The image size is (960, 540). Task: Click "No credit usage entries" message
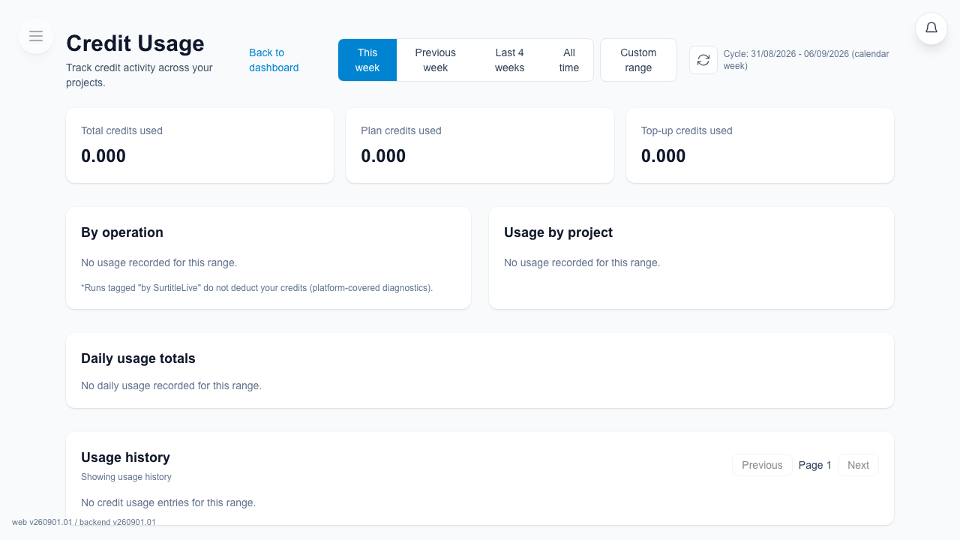click(168, 502)
